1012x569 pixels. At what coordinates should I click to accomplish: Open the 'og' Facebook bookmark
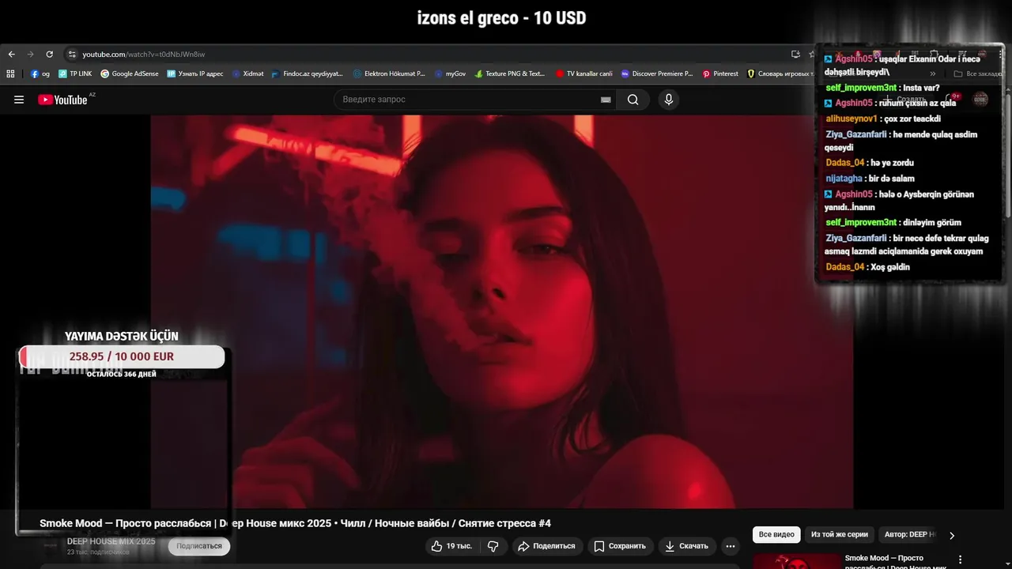[40, 73]
